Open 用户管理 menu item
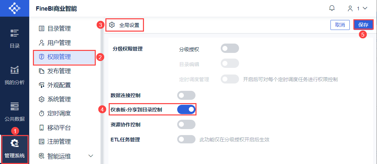Viewport: 377px width, 164px height. [x=59, y=43]
